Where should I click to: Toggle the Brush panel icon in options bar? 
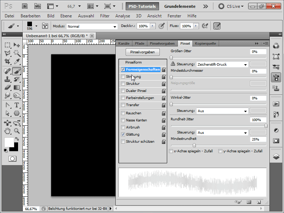[x=45, y=26]
